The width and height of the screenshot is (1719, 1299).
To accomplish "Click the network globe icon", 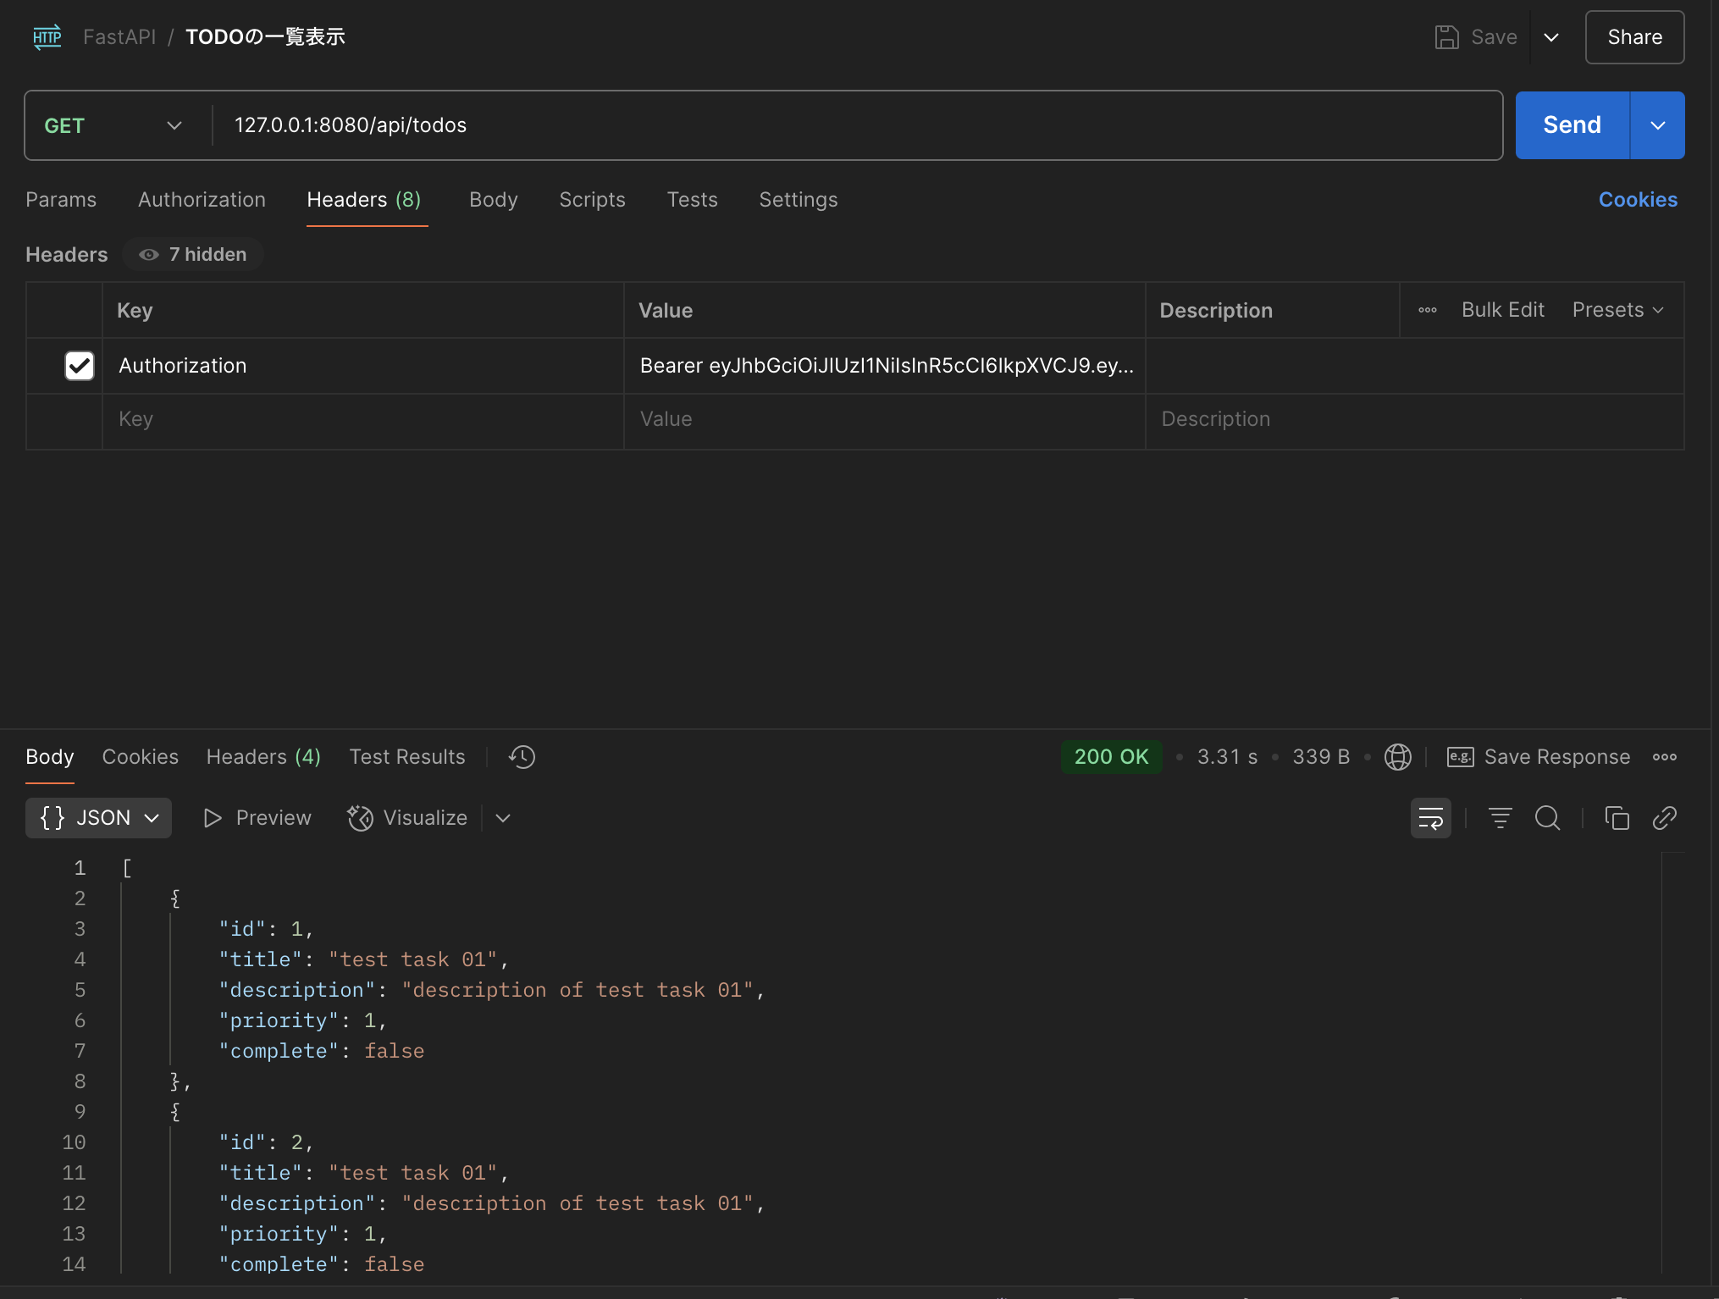I will click(1397, 757).
